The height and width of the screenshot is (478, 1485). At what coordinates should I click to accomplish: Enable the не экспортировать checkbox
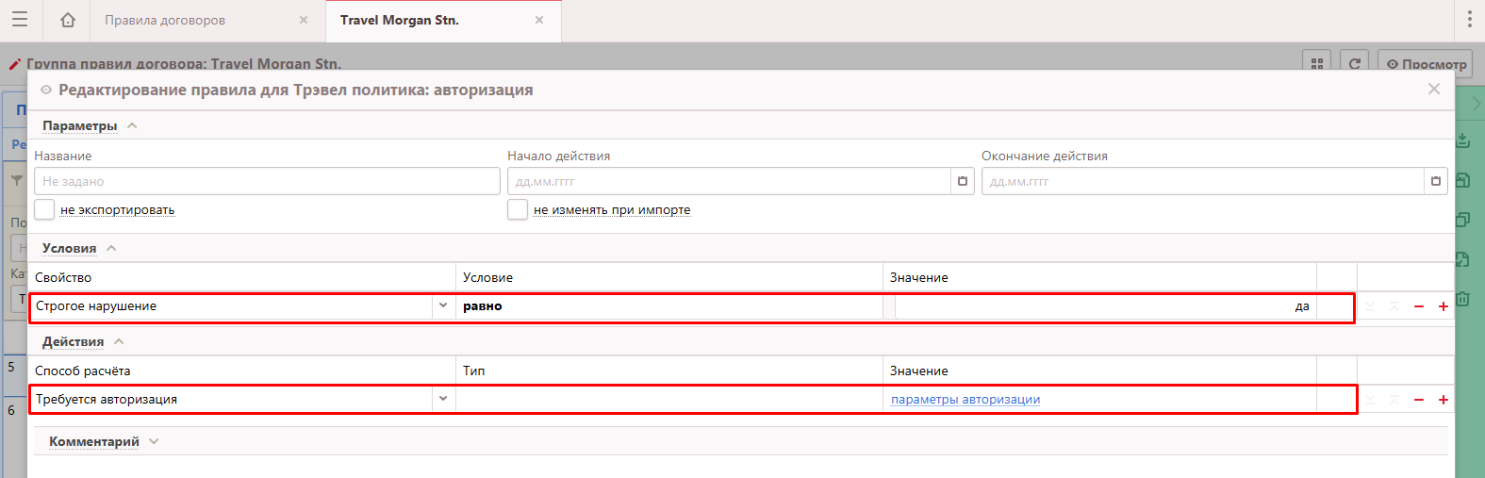click(44, 209)
